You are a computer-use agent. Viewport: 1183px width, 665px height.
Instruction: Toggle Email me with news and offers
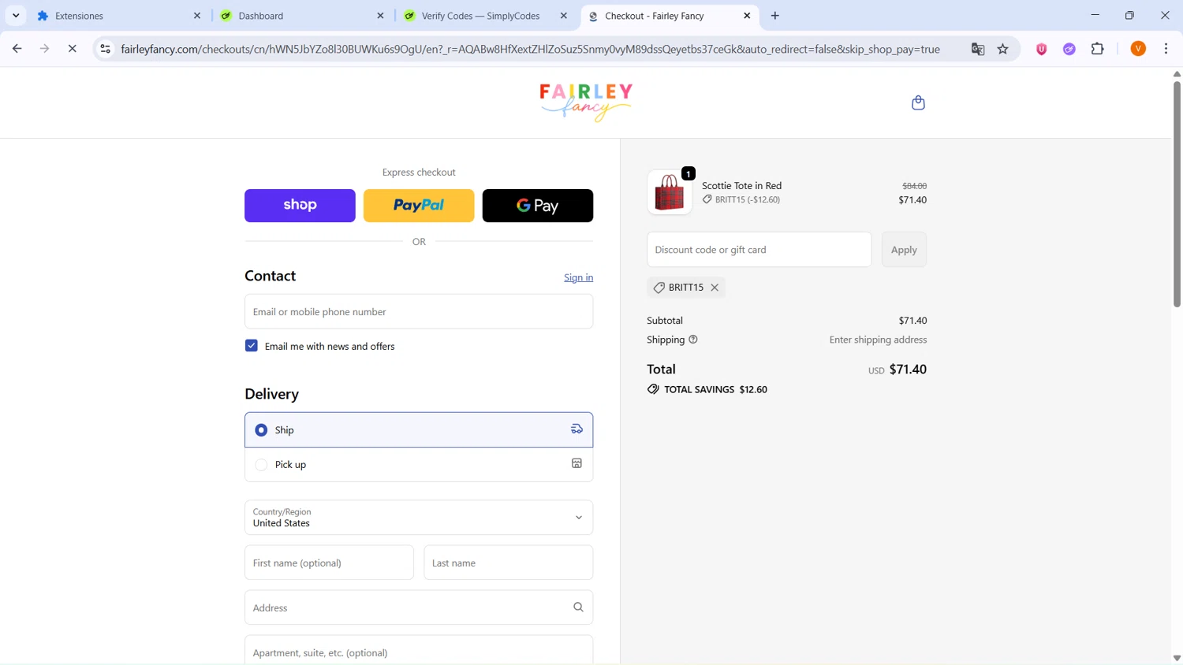[x=252, y=346]
